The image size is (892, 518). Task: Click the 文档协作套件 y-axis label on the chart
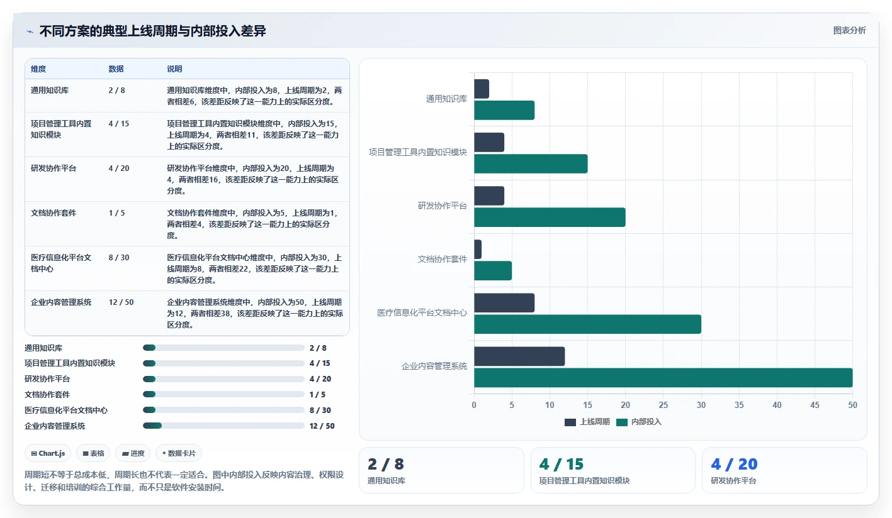point(443,259)
